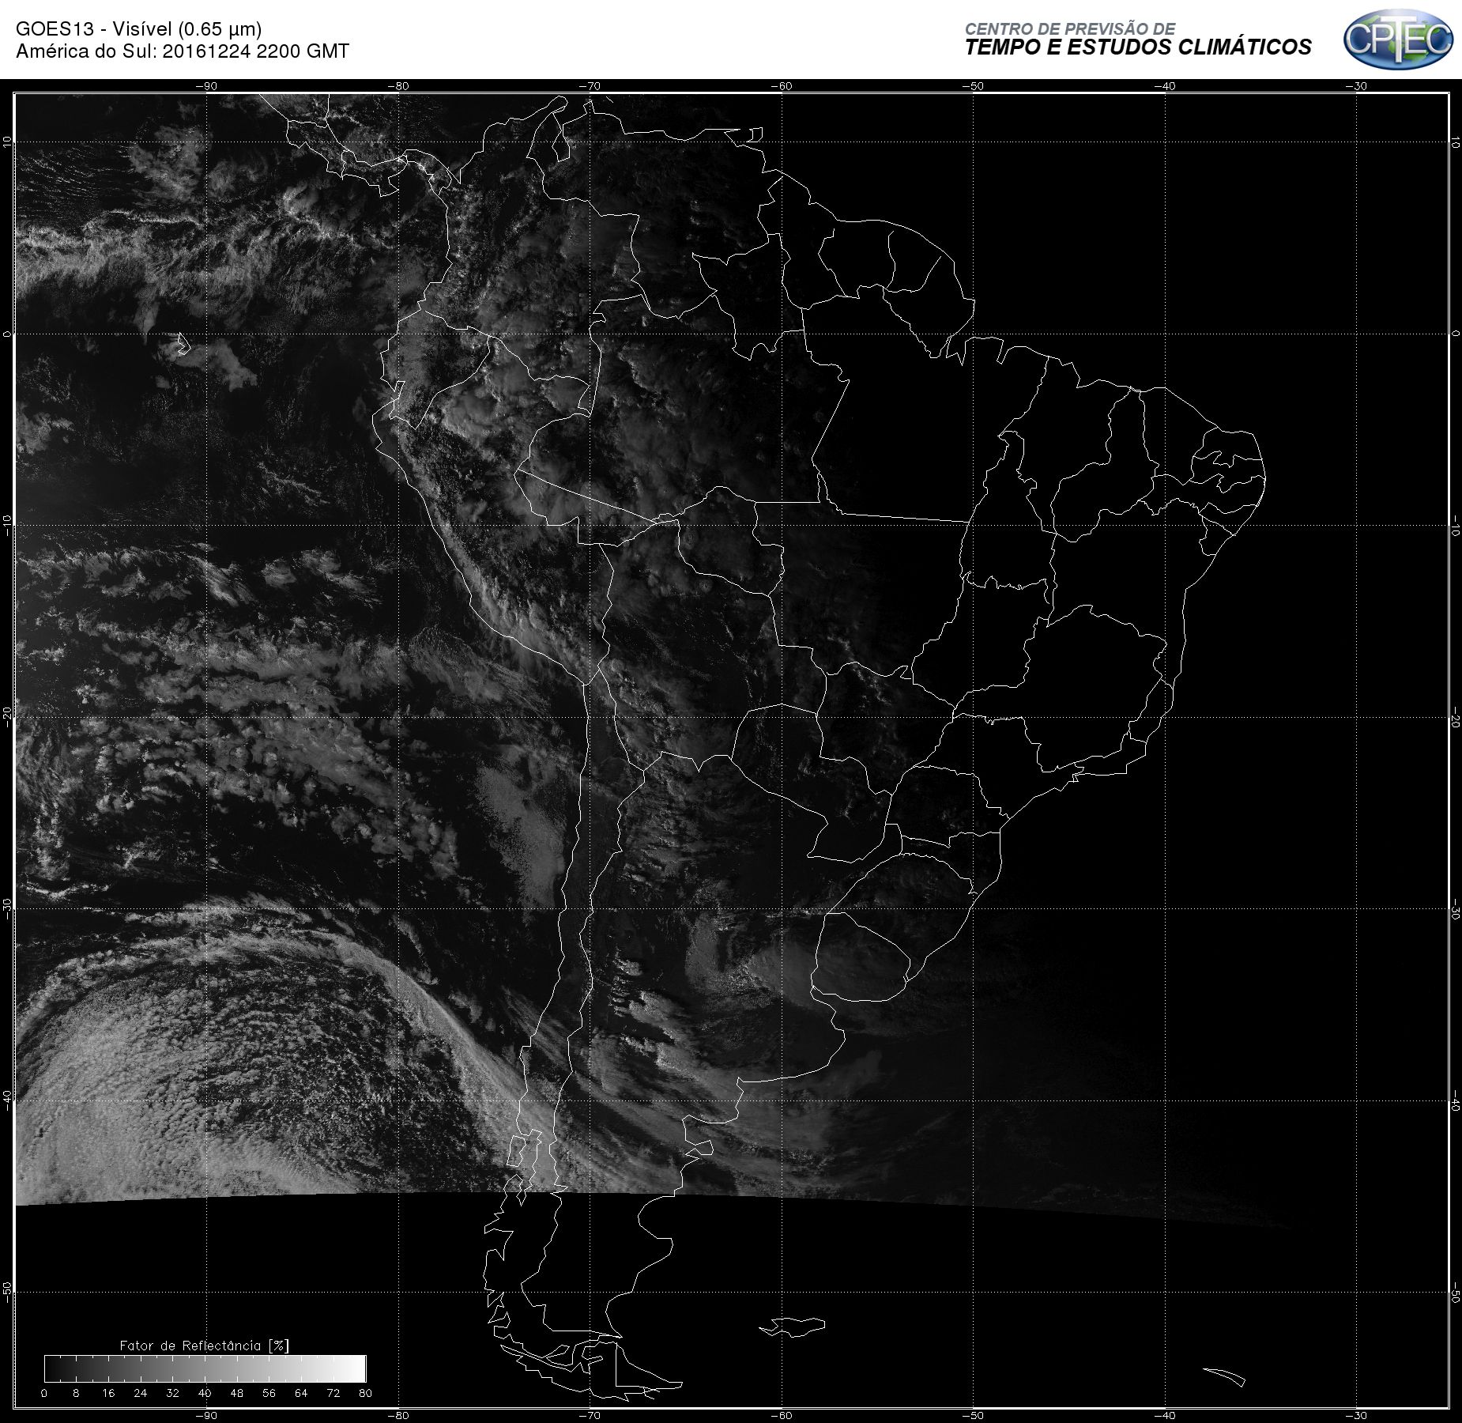Click the '80' tick under the color bar
The width and height of the screenshot is (1462, 1423).
pos(365,1393)
